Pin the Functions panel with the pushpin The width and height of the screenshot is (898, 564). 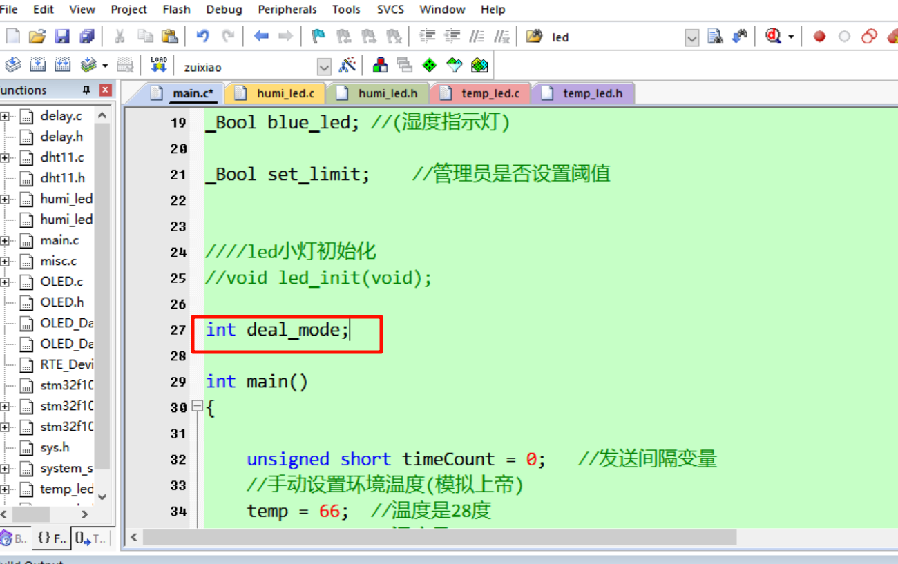(86, 90)
